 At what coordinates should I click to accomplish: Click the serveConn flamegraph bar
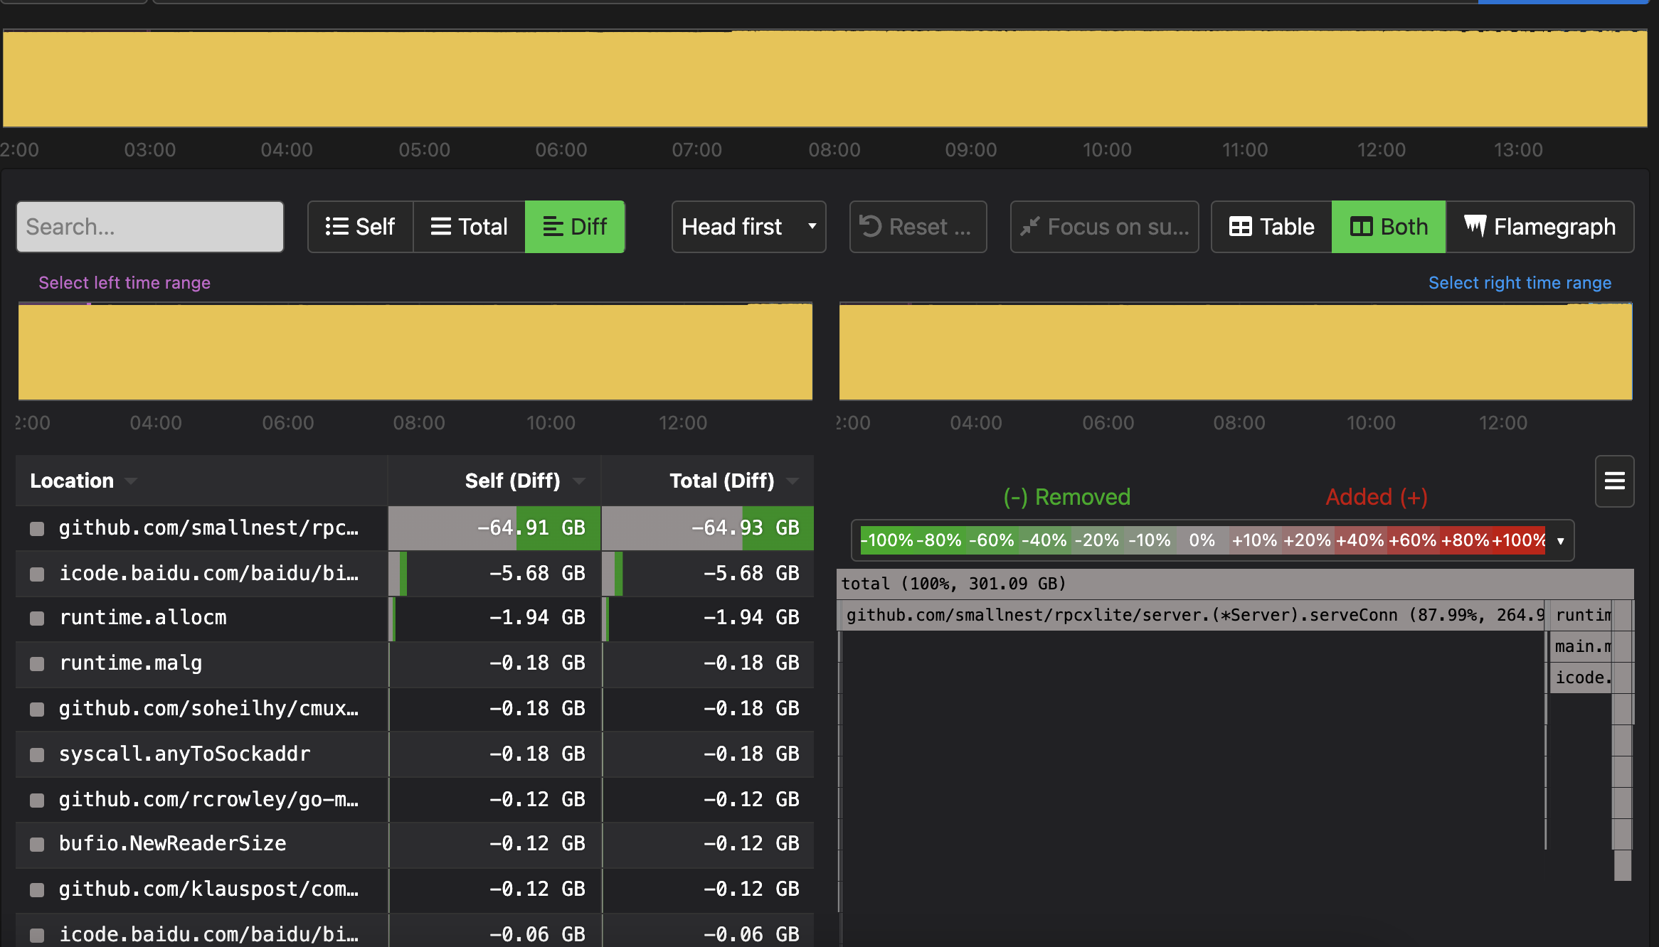point(1192,615)
